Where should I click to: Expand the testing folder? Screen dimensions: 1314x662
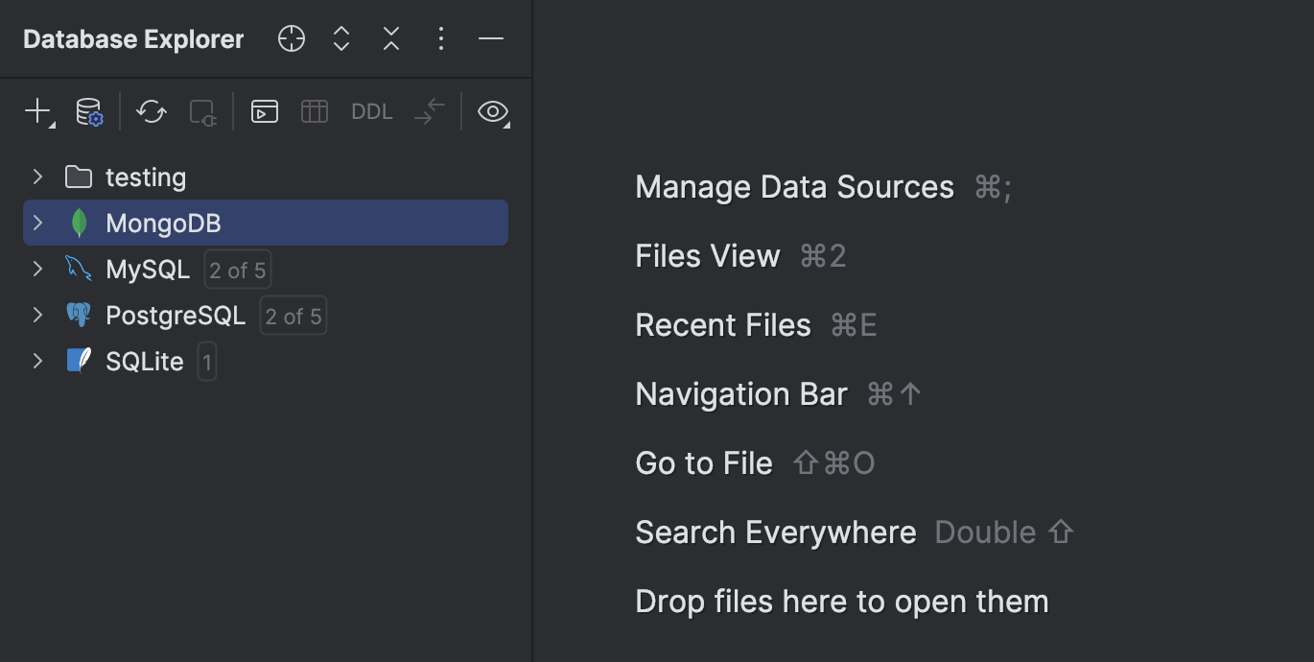pyautogui.click(x=37, y=177)
